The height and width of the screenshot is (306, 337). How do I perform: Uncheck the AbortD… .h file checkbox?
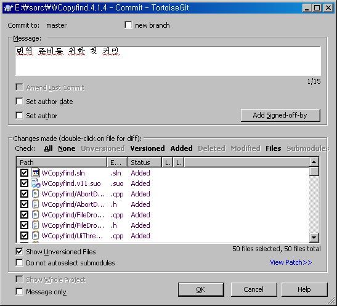[x=24, y=204]
